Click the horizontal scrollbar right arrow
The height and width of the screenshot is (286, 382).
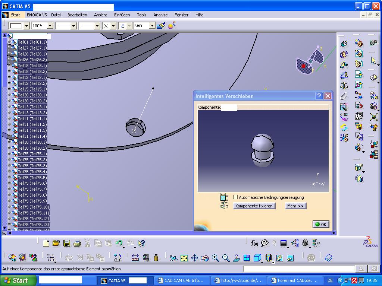point(334,233)
